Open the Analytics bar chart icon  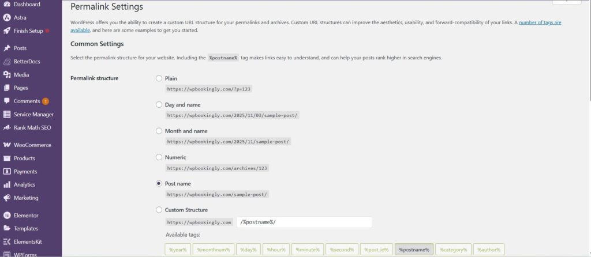click(7, 185)
